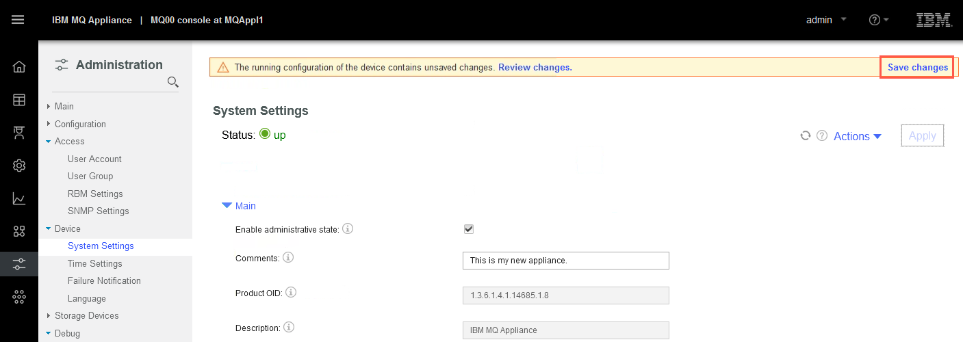The image size is (963, 342).
Task: Show info icon for Comments field
Action: coord(288,258)
